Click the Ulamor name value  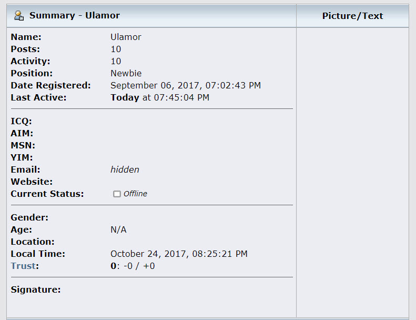click(x=126, y=37)
